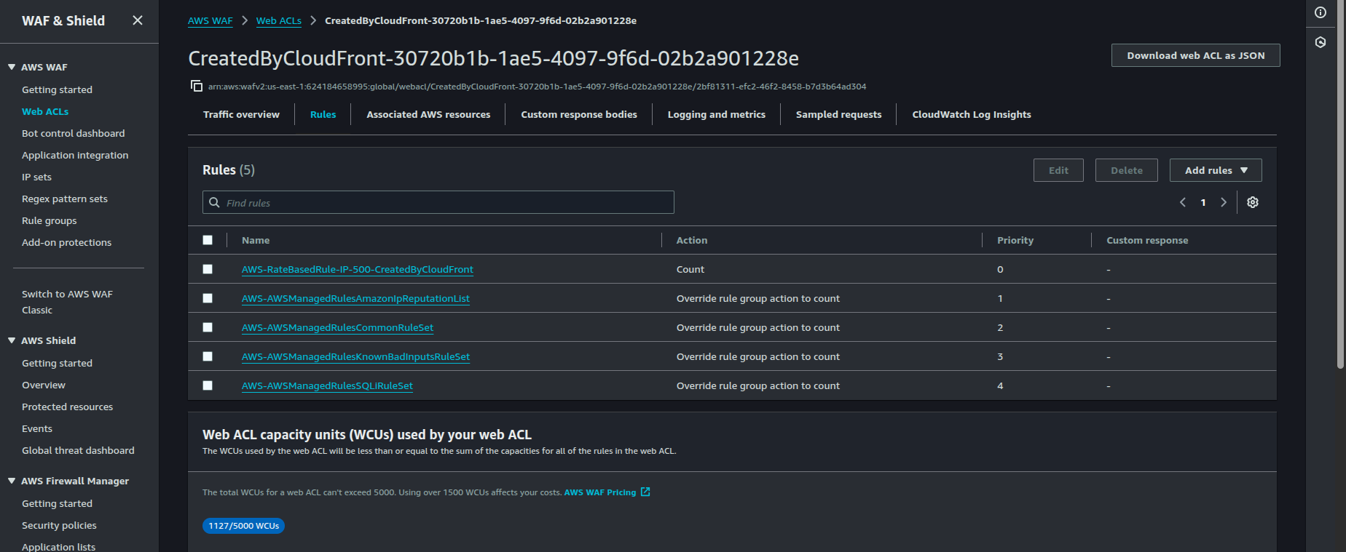This screenshot has width=1346, height=552.
Task: Click the Delete rules button
Action: tap(1127, 170)
